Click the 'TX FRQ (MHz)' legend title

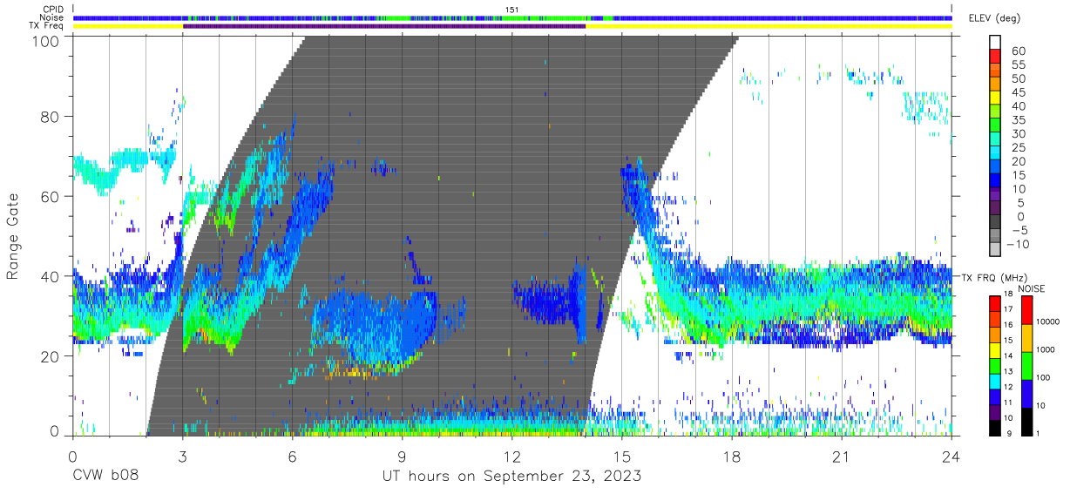pyautogui.click(x=993, y=277)
